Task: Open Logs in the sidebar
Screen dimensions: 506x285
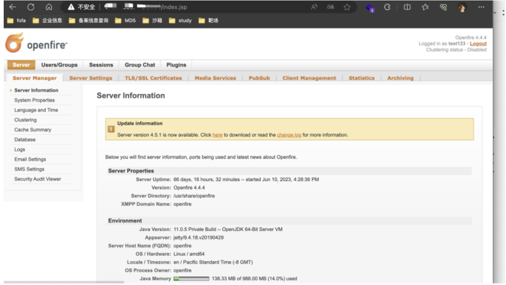Action: coord(20,150)
